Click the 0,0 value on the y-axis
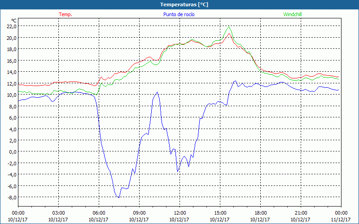359x224 pixels. (x=13, y=152)
